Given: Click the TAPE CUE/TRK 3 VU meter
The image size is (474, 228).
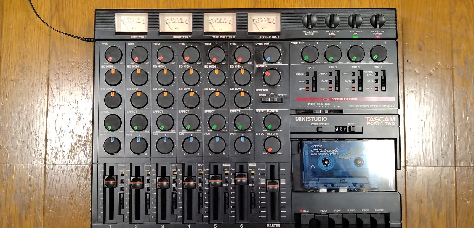Looking at the screenshot, I should point(220,23).
